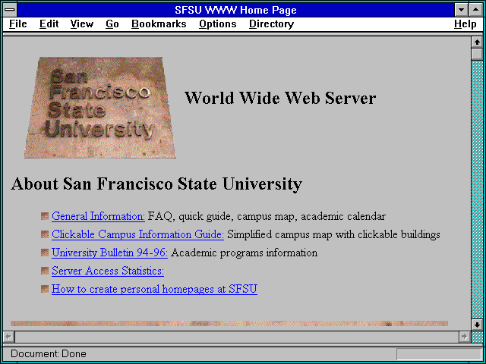Visit Server Access Statistics link
This screenshot has height=364, width=486.
click(108, 271)
